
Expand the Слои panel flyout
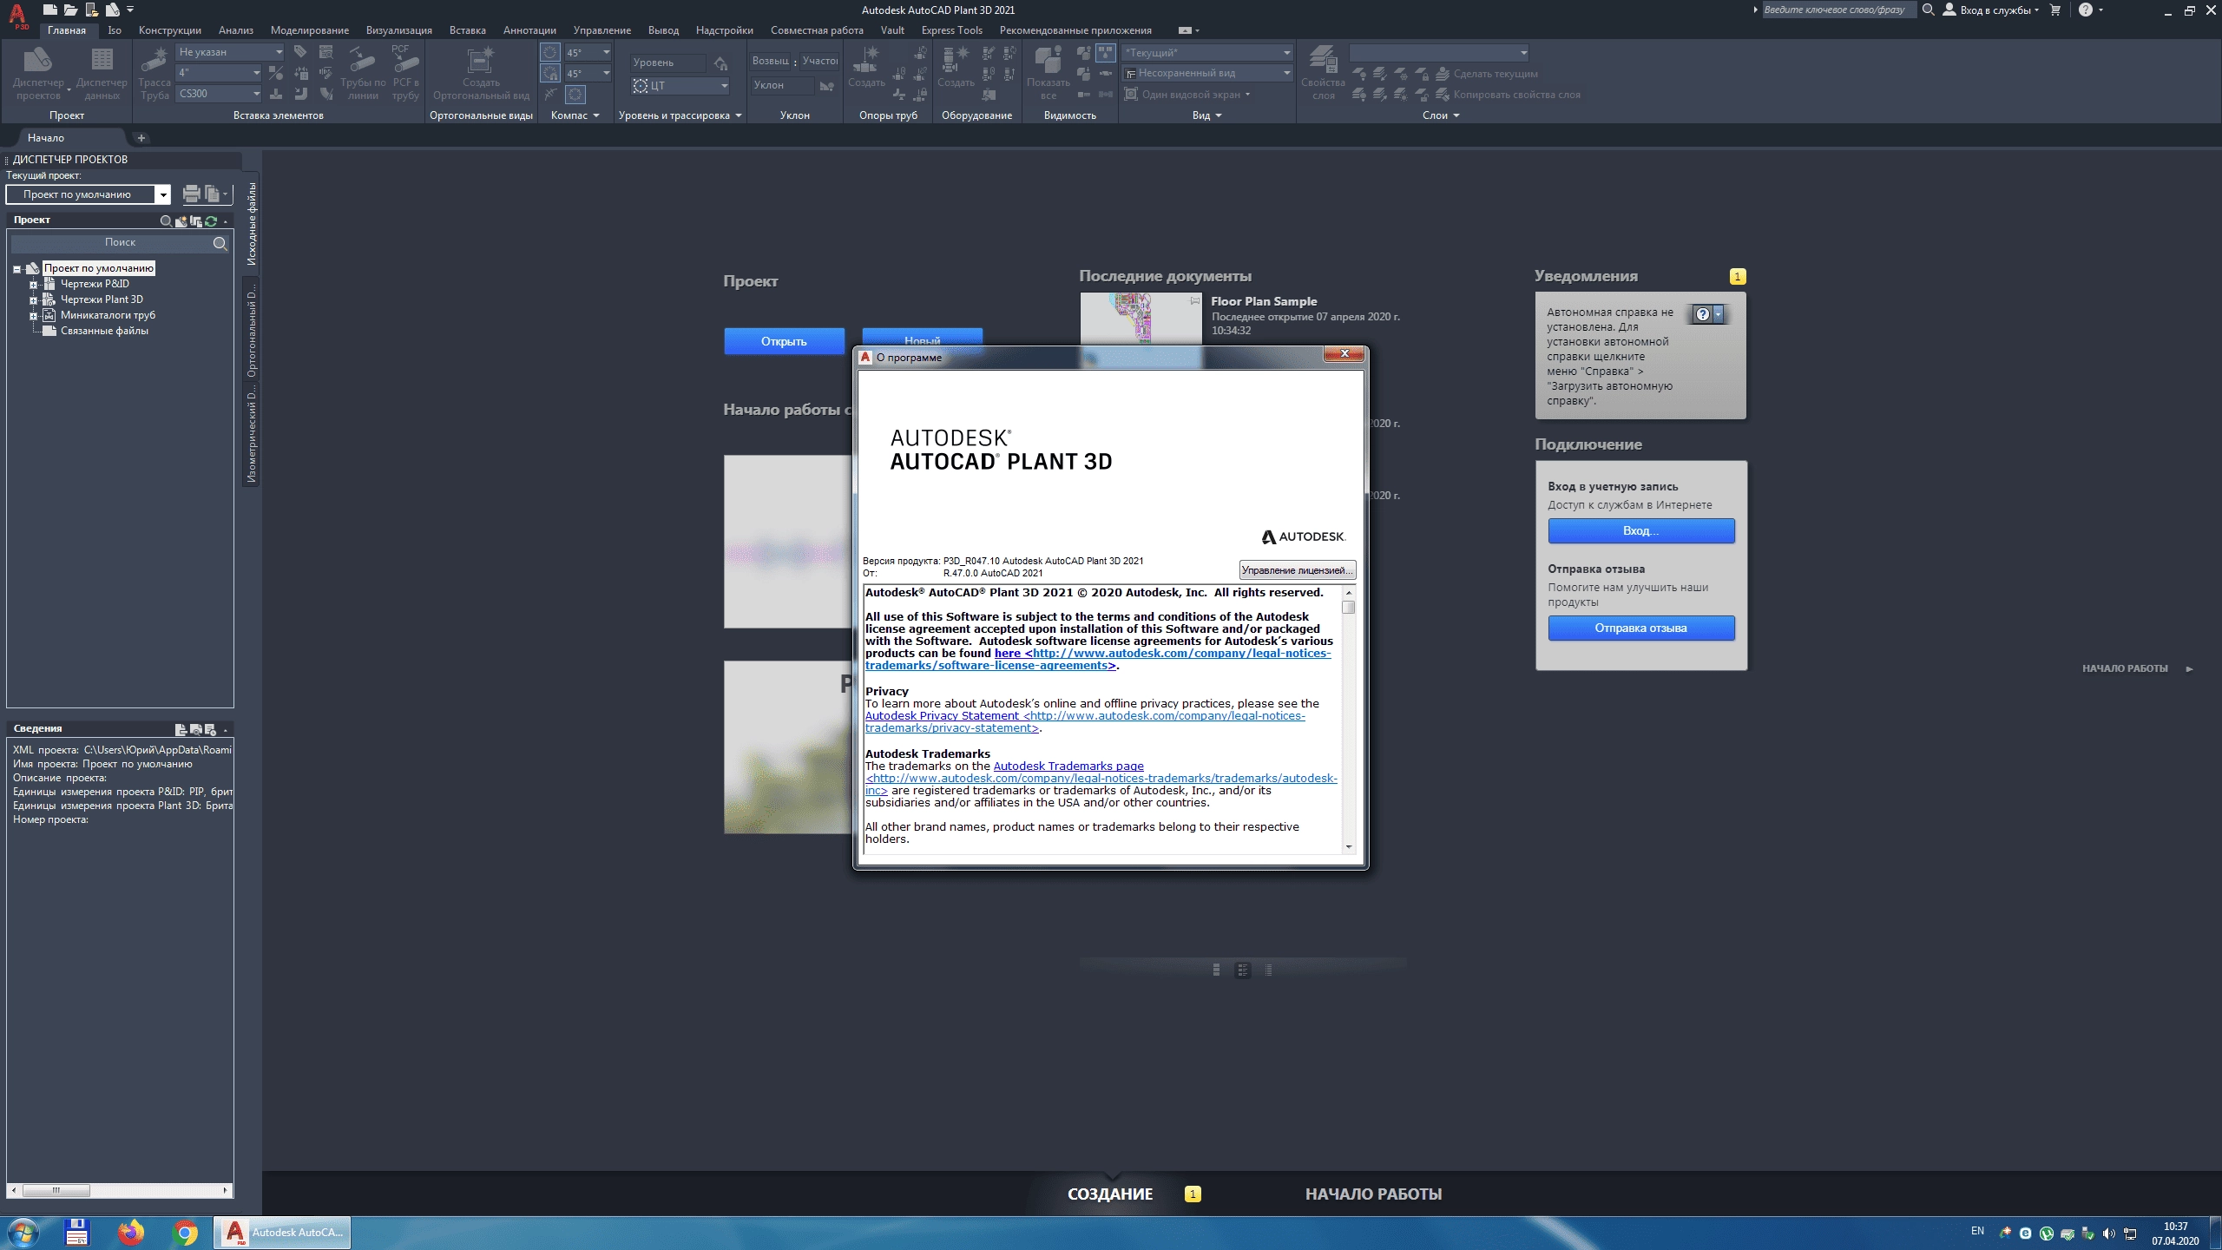(x=1441, y=115)
